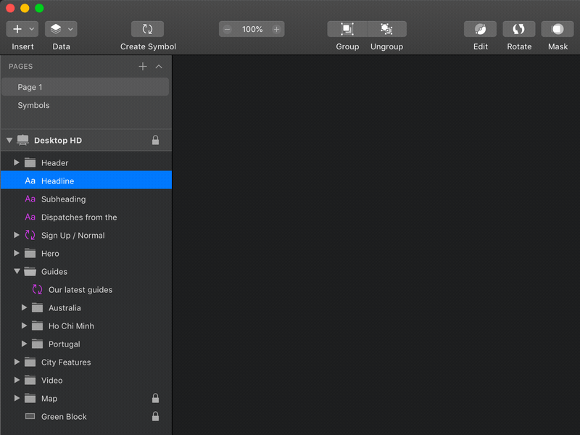
Task: Unlock the Desktop HD artboard
Action: [155, 140]
